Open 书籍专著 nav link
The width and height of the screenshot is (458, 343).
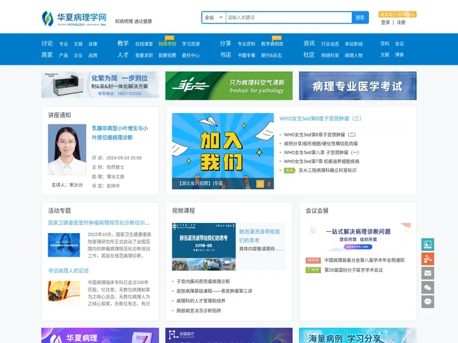(246, 55)
